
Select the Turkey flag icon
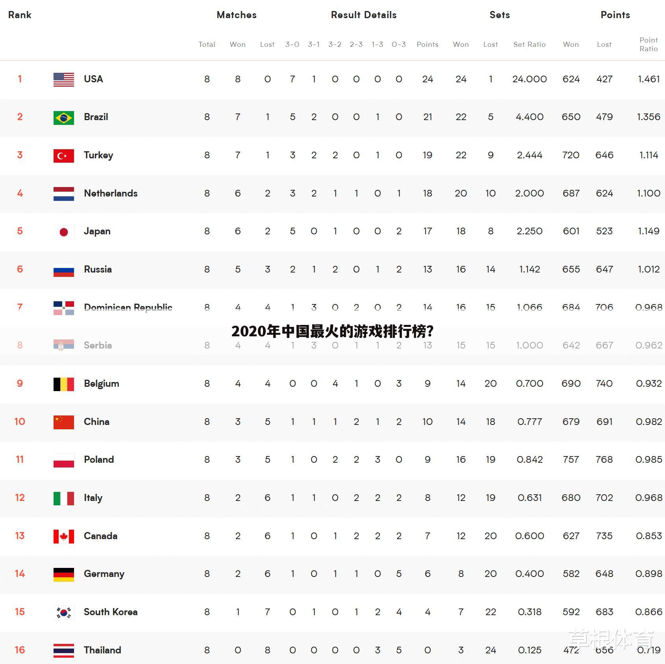click(64, 156)
